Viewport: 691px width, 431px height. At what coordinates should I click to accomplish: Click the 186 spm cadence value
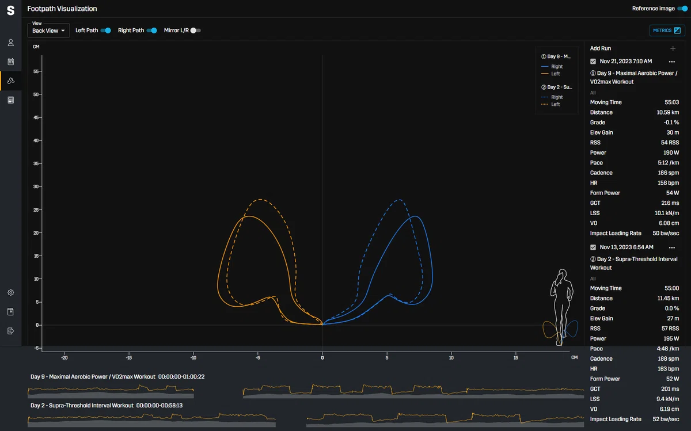click(668, 173)
